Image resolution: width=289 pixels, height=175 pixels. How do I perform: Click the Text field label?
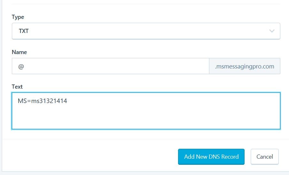coord(17,87)
